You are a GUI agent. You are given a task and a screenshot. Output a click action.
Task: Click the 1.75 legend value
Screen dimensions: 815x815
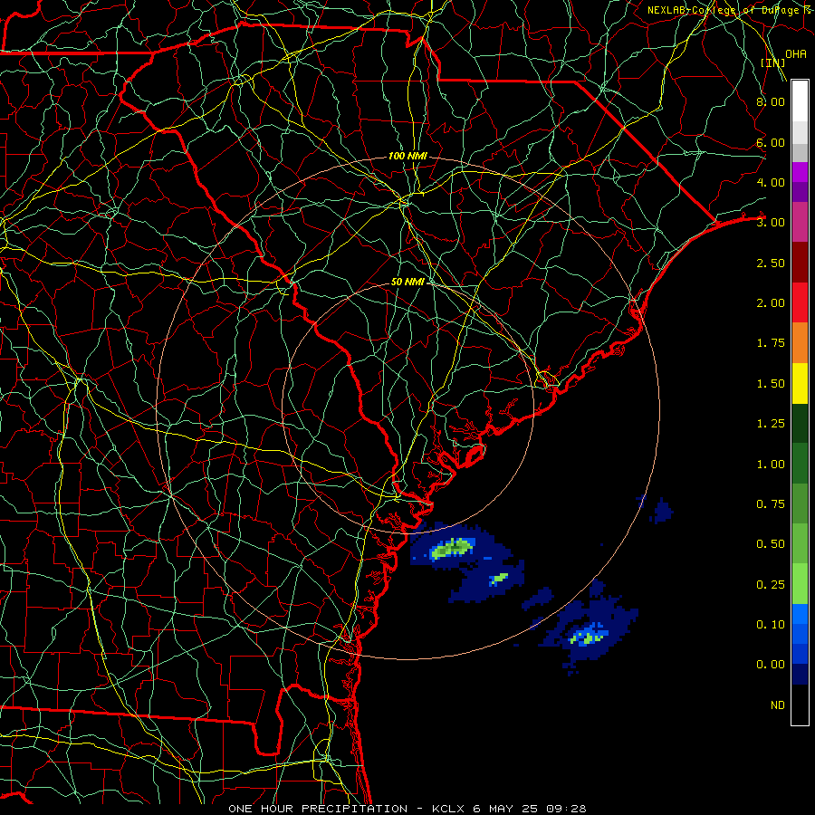pyautogui.click(x=771, y=343)
